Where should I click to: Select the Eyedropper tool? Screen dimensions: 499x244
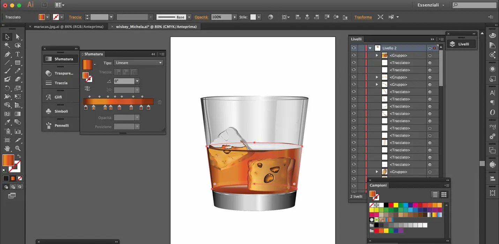pyautogui.click(x=7, y=122)
